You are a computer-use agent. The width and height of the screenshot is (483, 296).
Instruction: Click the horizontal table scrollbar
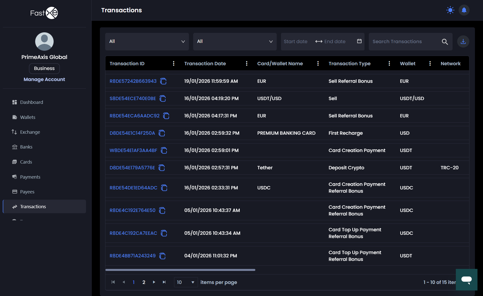(x=180, y=270)
